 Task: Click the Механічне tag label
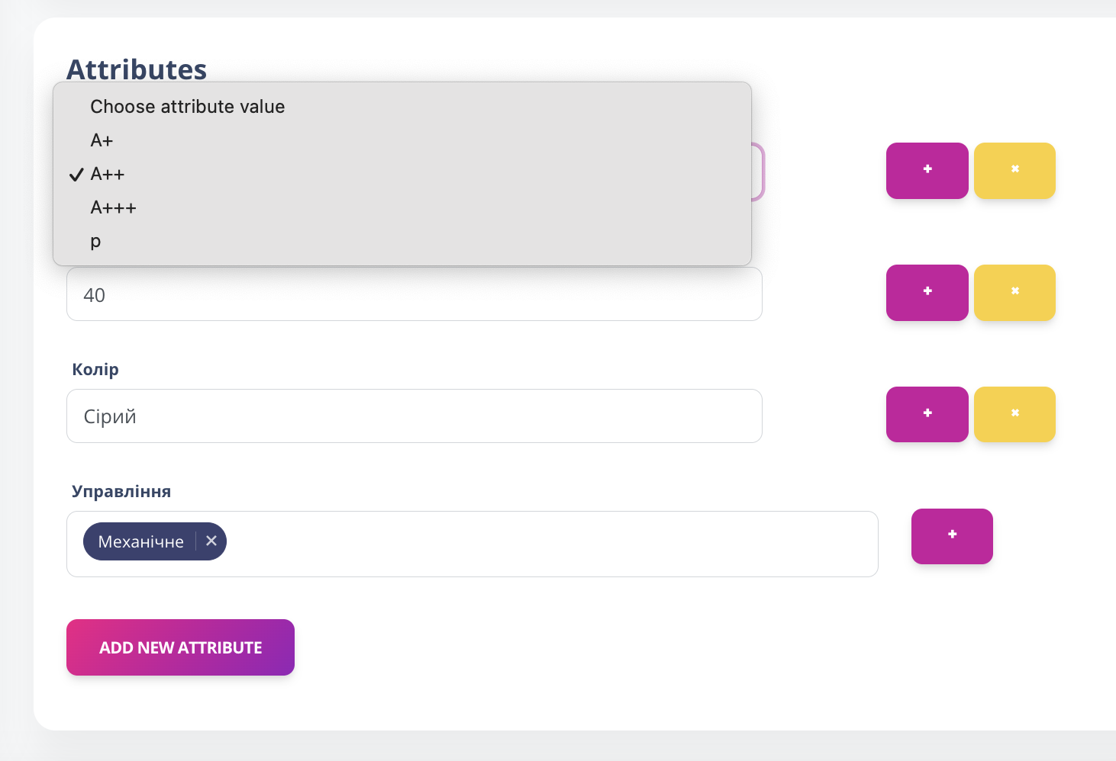141,541
